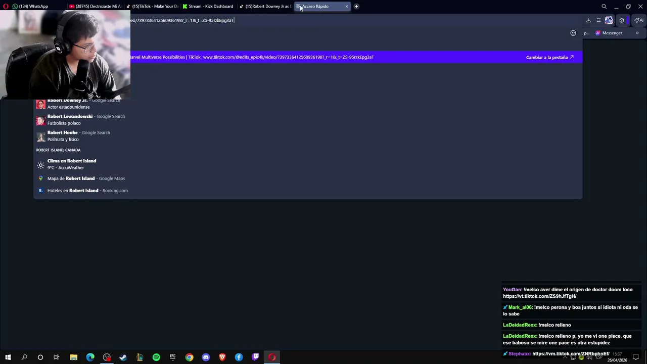Open a new browser tab with plus

[356, 6]
